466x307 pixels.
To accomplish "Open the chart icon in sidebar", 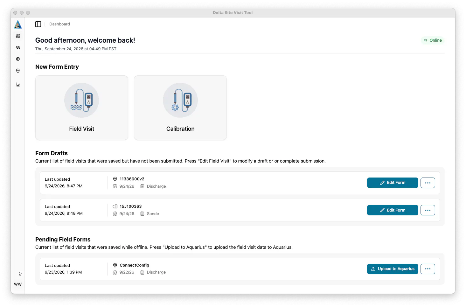I will pyautogui.click(x=18, y=85).
